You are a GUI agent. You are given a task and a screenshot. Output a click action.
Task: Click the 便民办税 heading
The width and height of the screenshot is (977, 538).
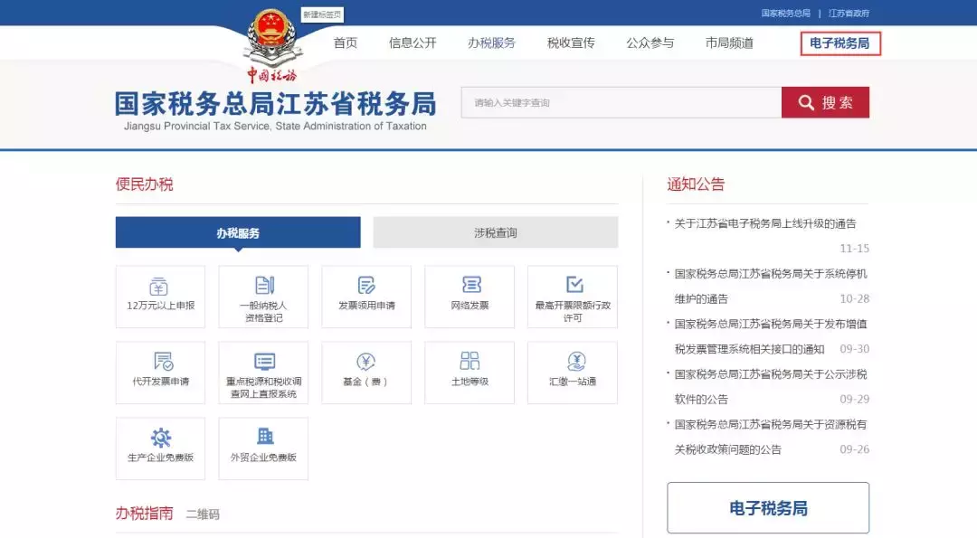pyautogui.click(x=144, y=184)
